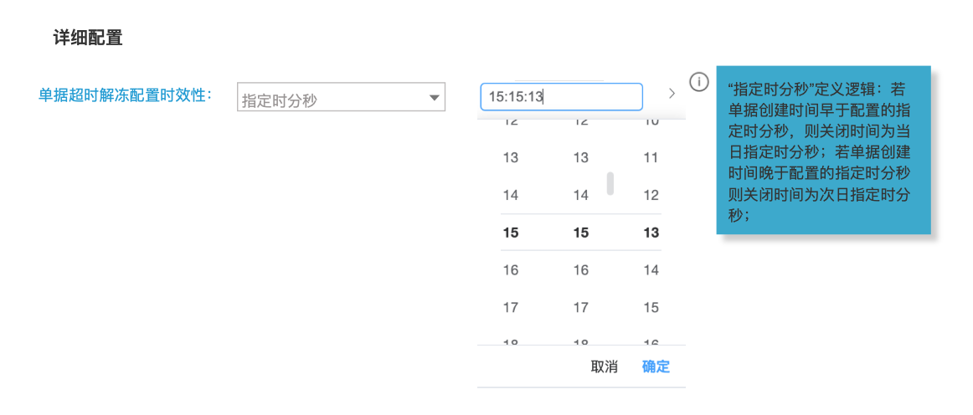Open the 指定时分秒 dropdown
973x415 pixels.
pos(341,97)
